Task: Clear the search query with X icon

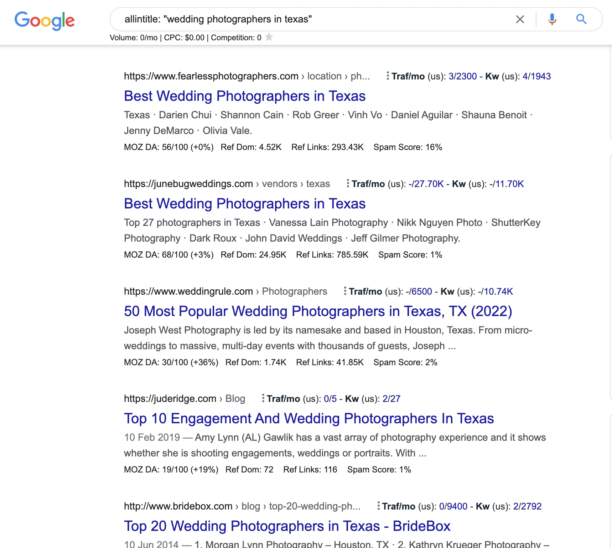Action: (520, 19)
